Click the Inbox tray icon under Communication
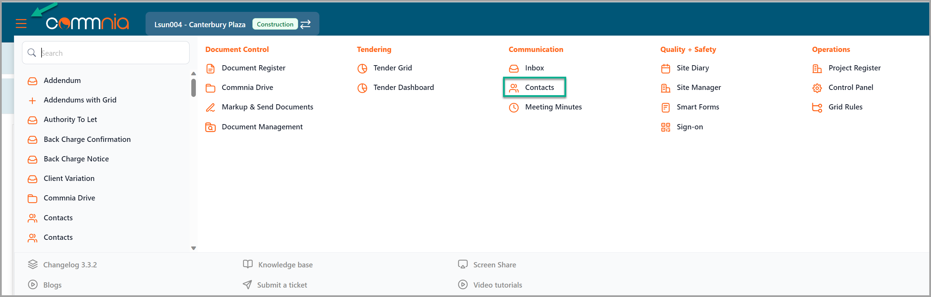This screenshot has height=297, width=931. coord(513,68)
